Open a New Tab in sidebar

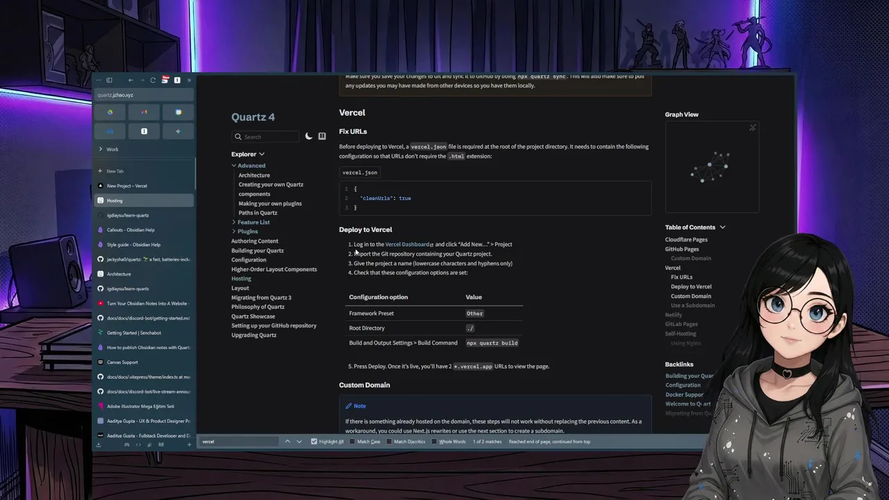coord(144,171)
